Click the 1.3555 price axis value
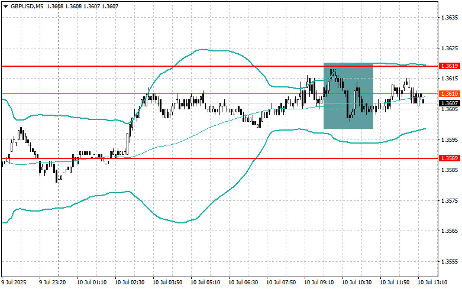The image size is (462, 289). [x=450, y=262]
